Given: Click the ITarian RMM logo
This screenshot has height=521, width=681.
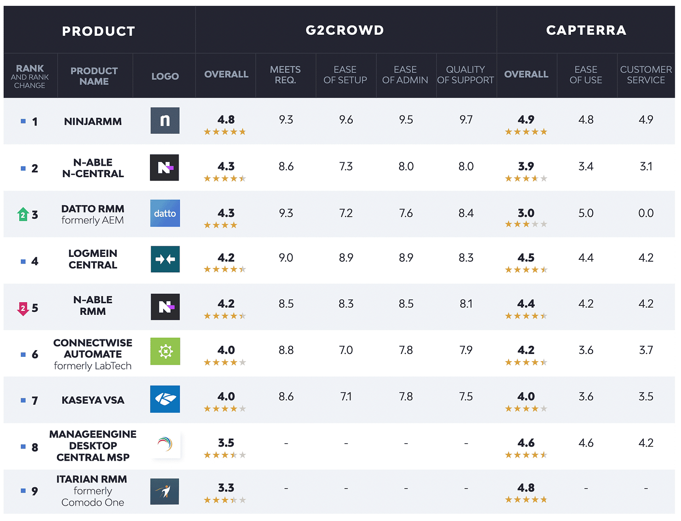Looking at the screenshot, I should point(165,492).
